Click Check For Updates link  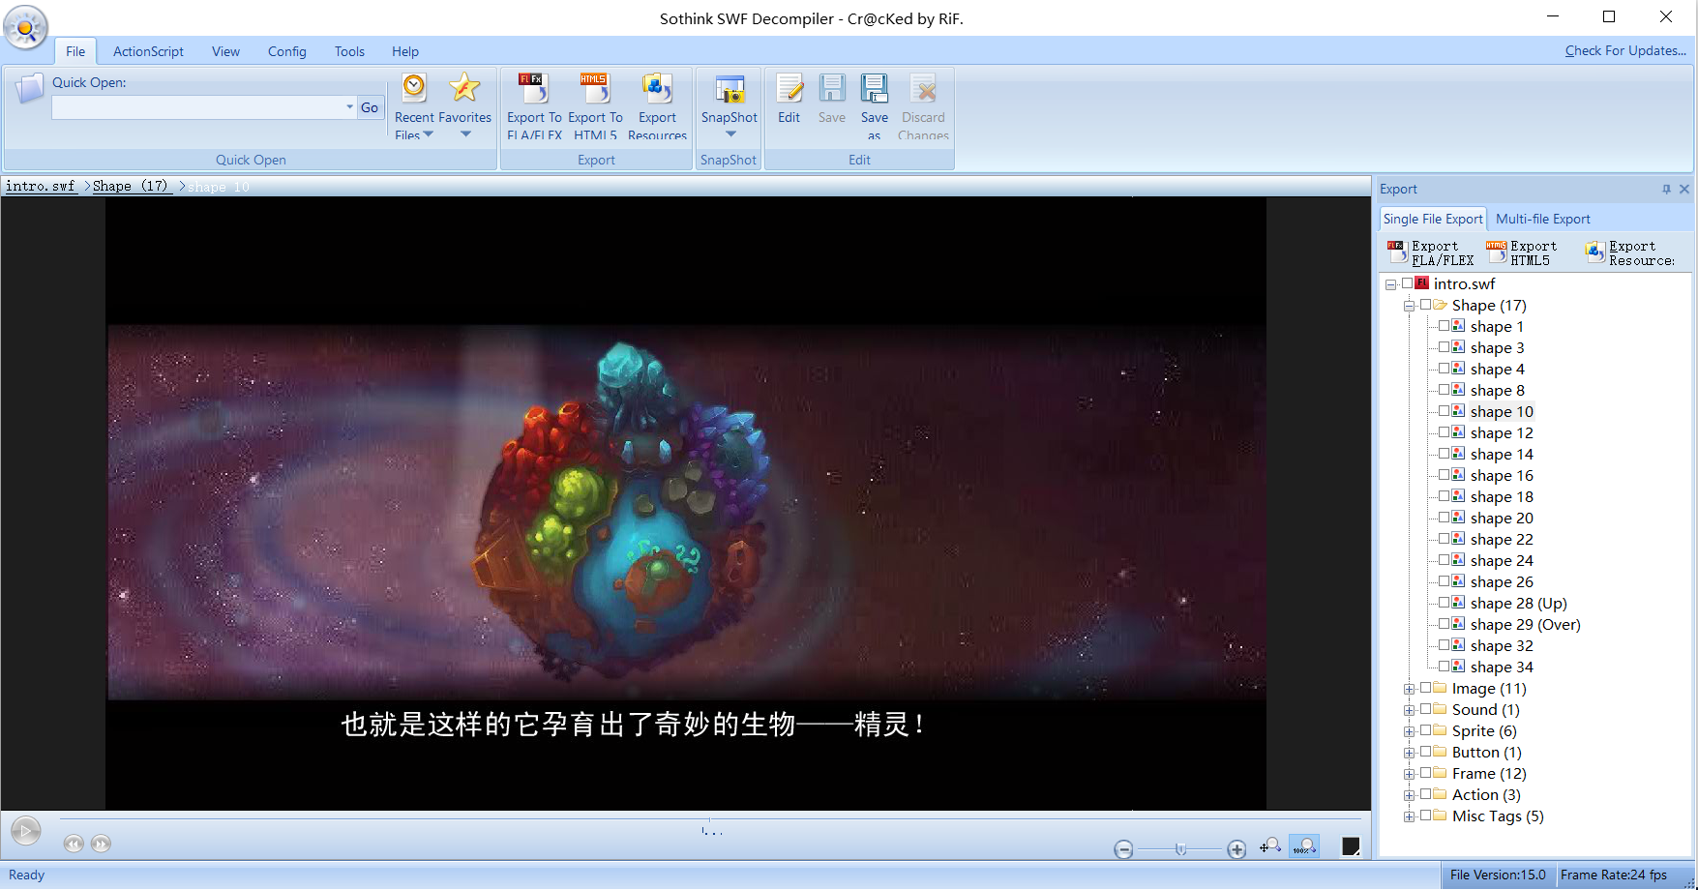pos(1625,50)
